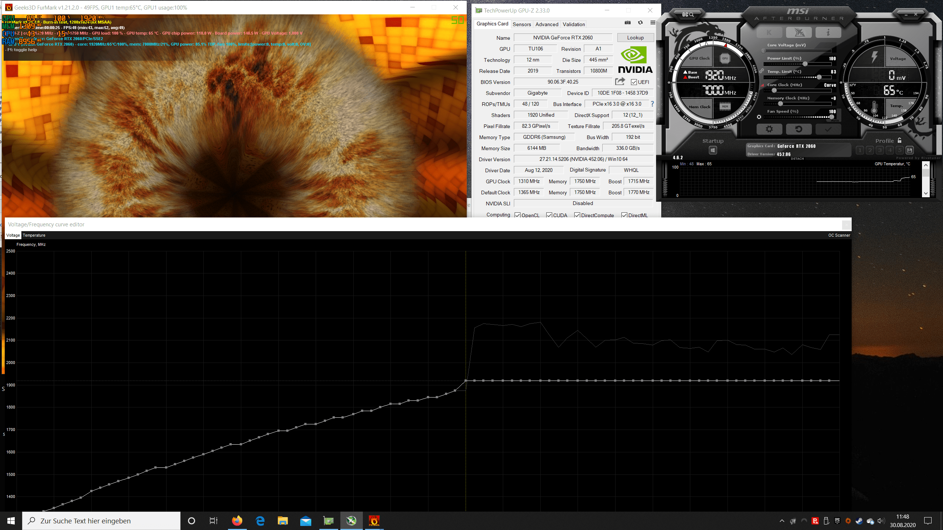Toggle the DirectCompute checkbox
Screen dimensions: 943x530
[x=577, y=215]
